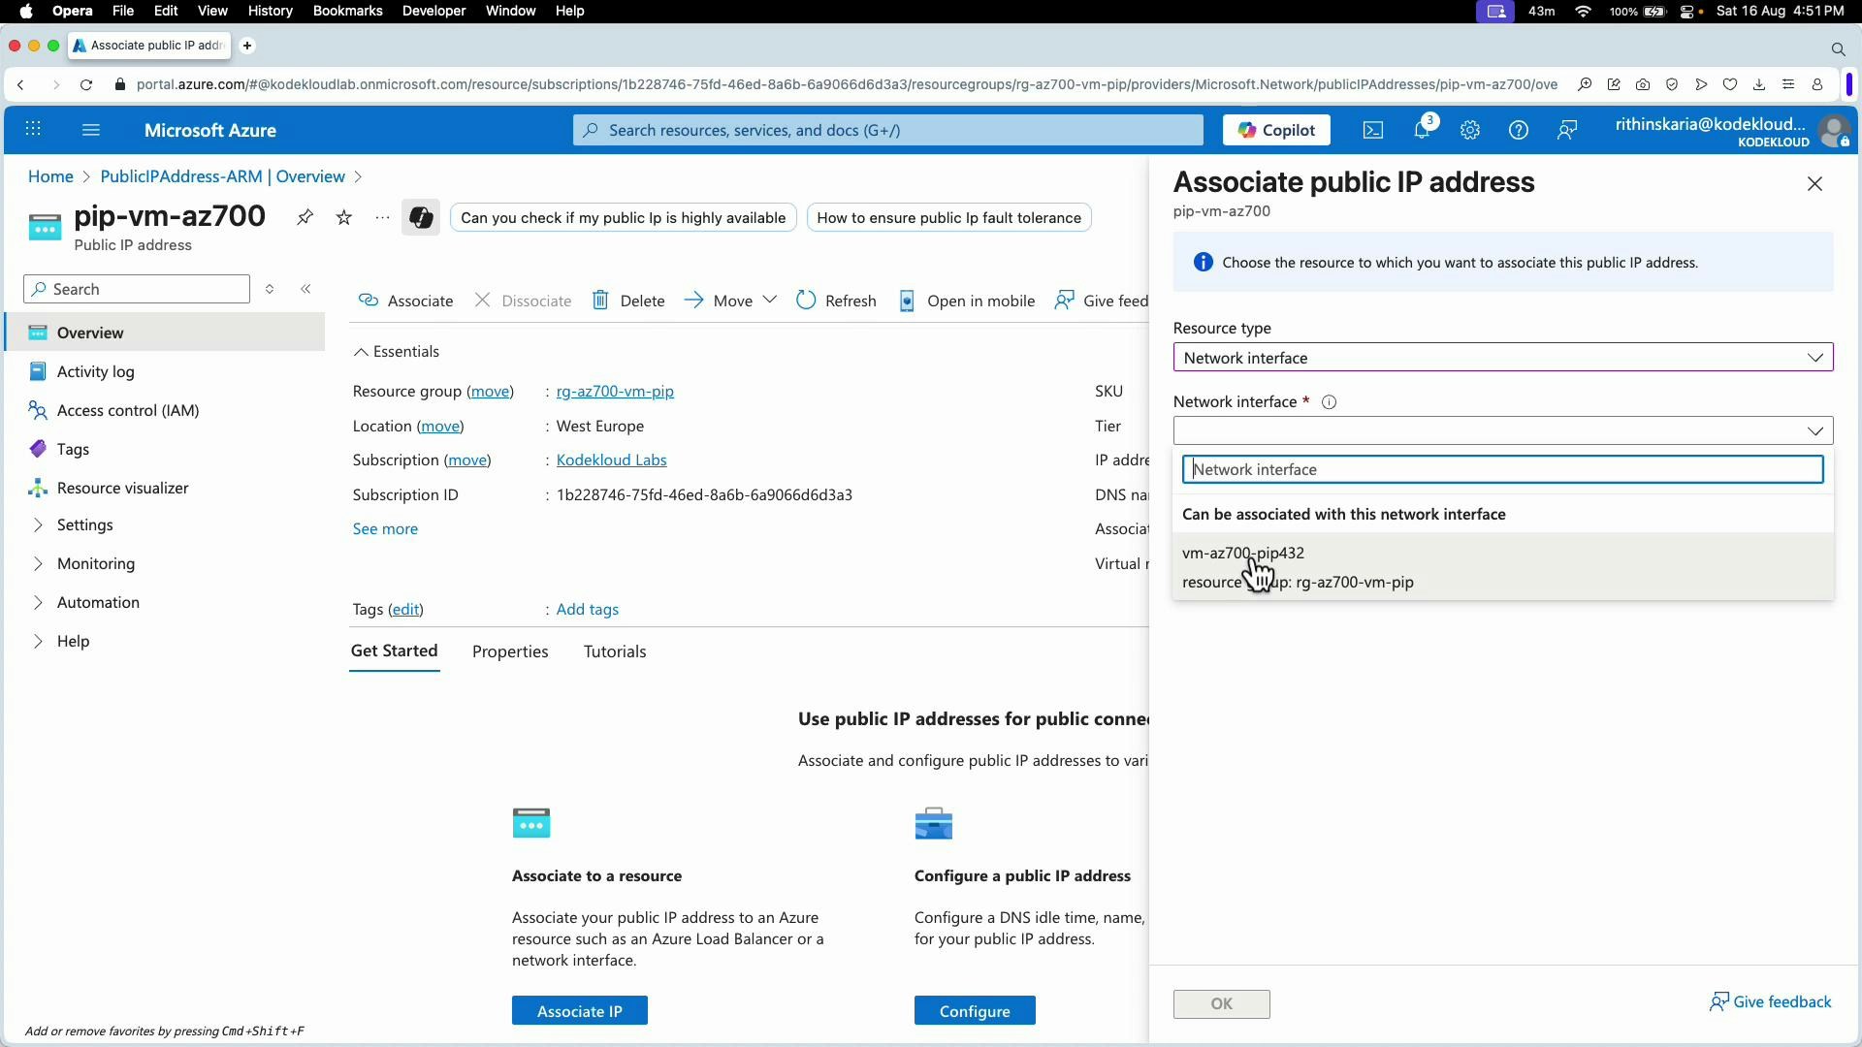Switch to the Properties tab
Screen dimensions: 1862x1047
510,651
